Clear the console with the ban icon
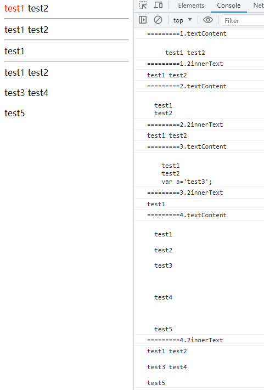The image size is (264, 390). click(158, 20)
